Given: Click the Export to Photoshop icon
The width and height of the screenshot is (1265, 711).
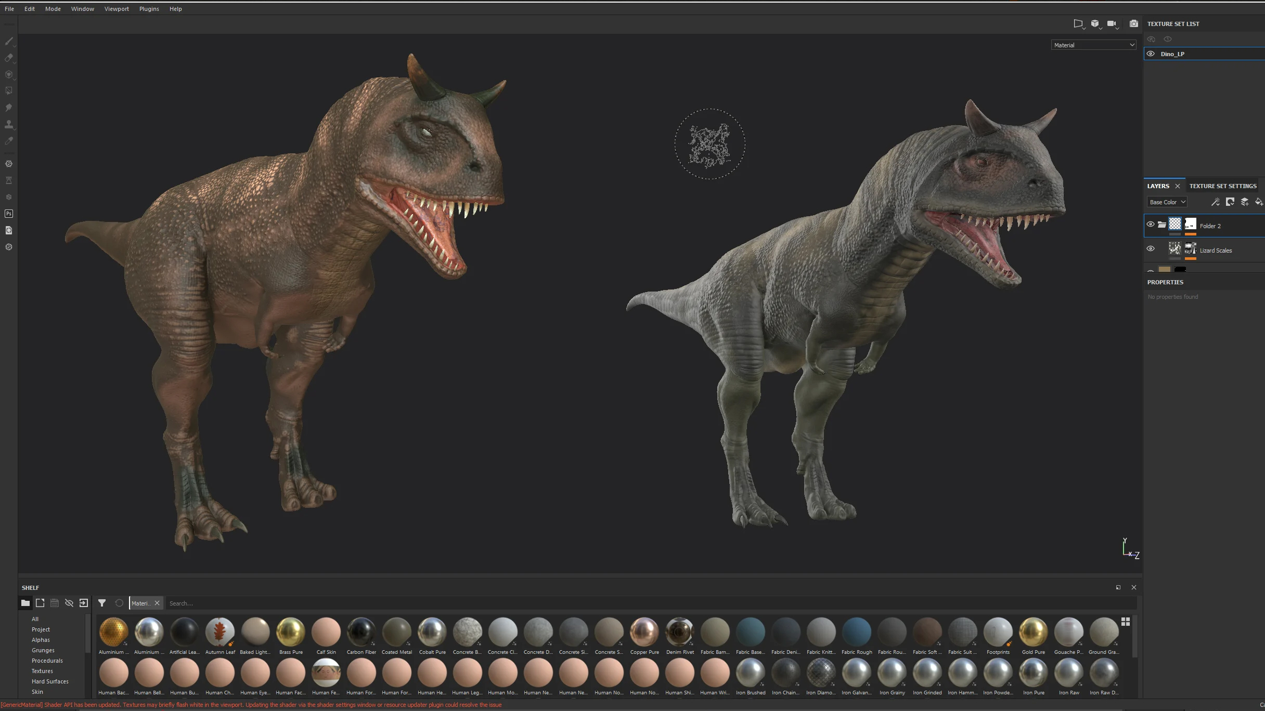Looking at the screenshot, I should (9, 214).
